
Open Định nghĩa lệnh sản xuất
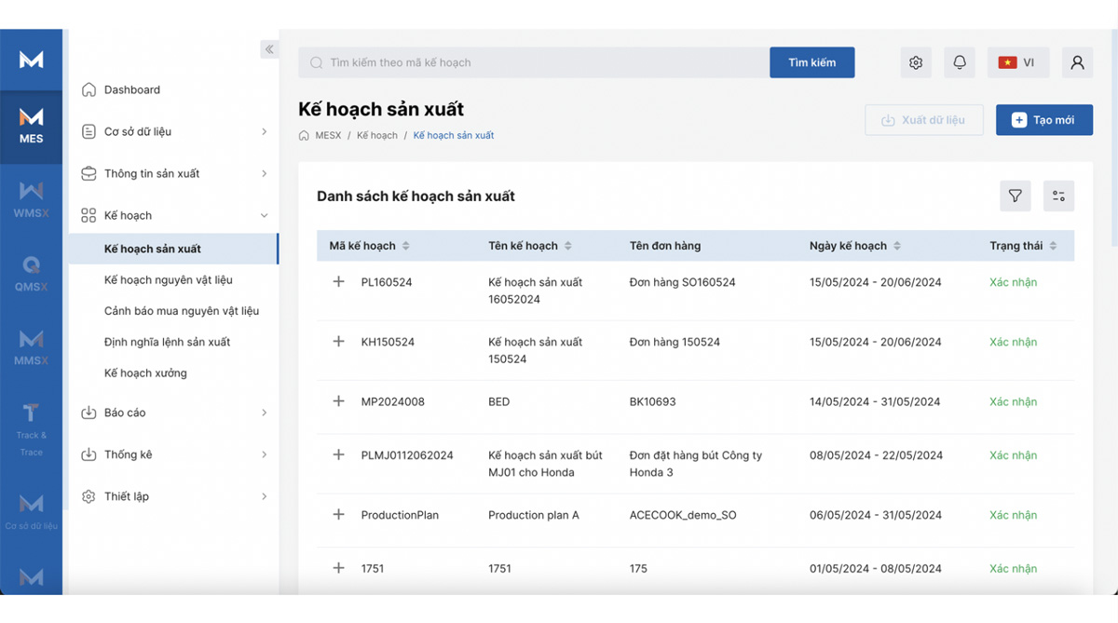click(x=168, y=342)
